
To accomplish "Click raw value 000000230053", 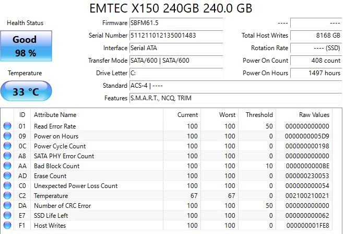I will pyautogui.click(x=307, y=176).
